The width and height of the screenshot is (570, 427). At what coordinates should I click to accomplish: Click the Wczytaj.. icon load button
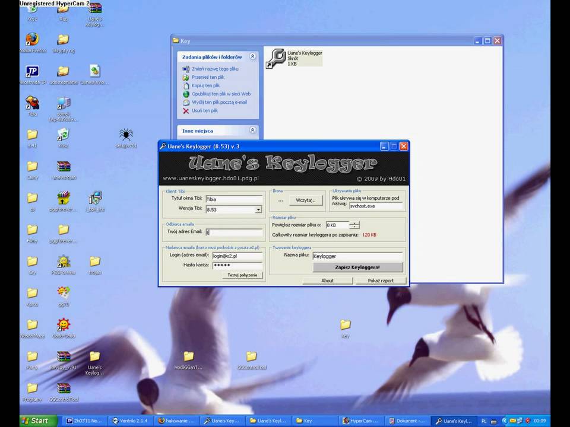click(306, 200)
